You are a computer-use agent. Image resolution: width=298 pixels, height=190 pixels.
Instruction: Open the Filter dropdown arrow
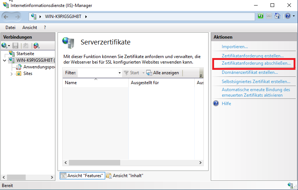click(119, 73)
